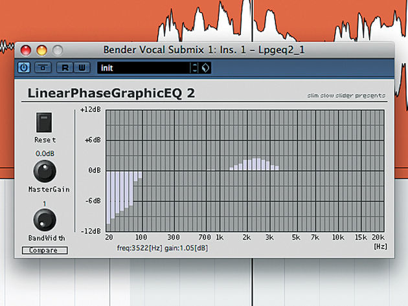This screenshot has height=306, width=408.
Task: Enable Write automation W button
Action: tap(82, 67)
